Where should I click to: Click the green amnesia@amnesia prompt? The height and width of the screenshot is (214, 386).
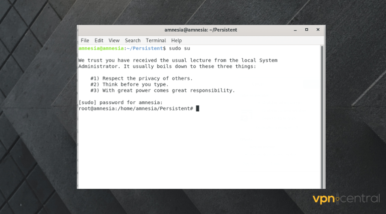tap(101, 48)
